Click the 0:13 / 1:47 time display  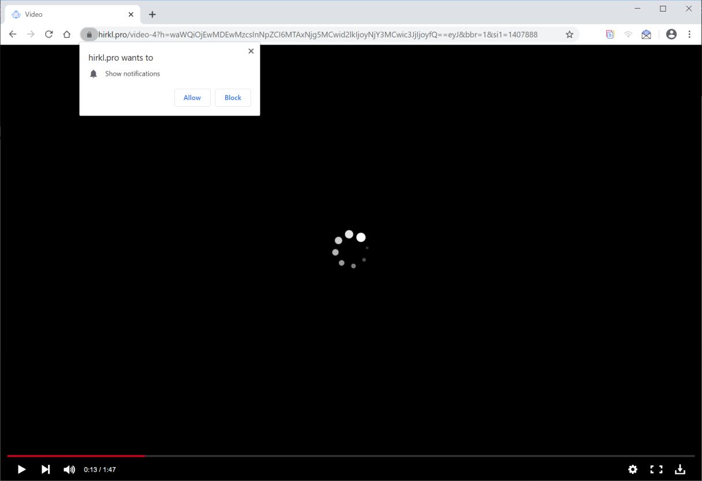click(x=100, y=469)
